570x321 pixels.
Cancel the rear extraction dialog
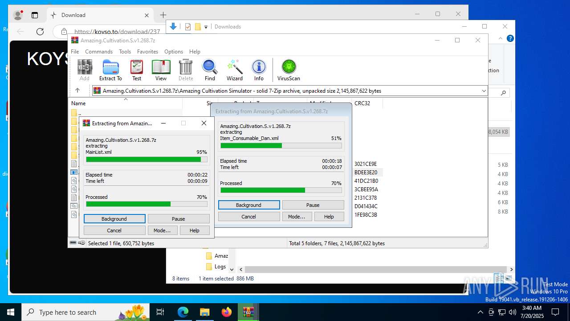coord(249,217)
